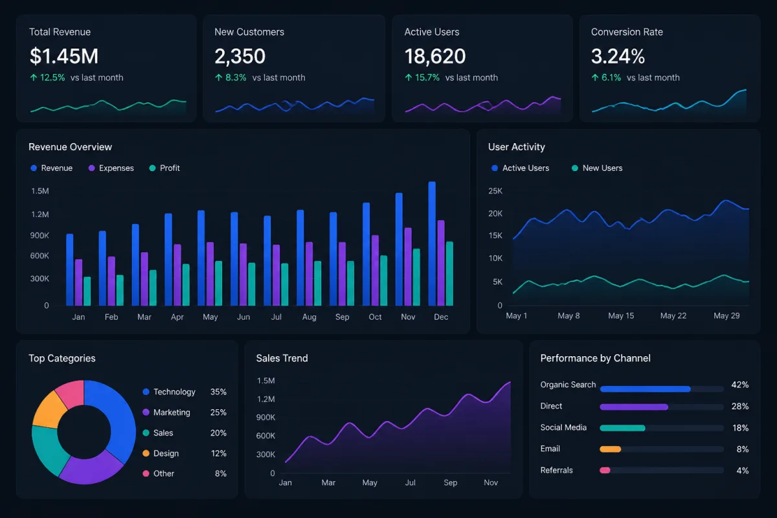Viewport: 777px width, 518px height.
Task: Click the November blue revenue bar
Action: pyautogui.click(x=399, y=249)
